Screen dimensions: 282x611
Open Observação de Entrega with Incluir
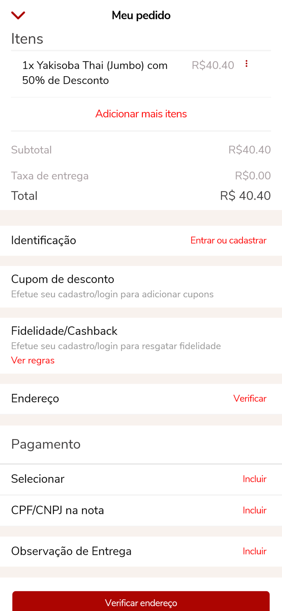point(254,551)
